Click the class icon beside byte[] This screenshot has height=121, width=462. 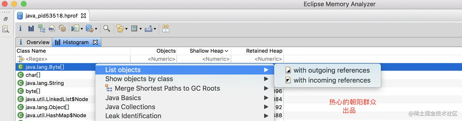point(20,91)
